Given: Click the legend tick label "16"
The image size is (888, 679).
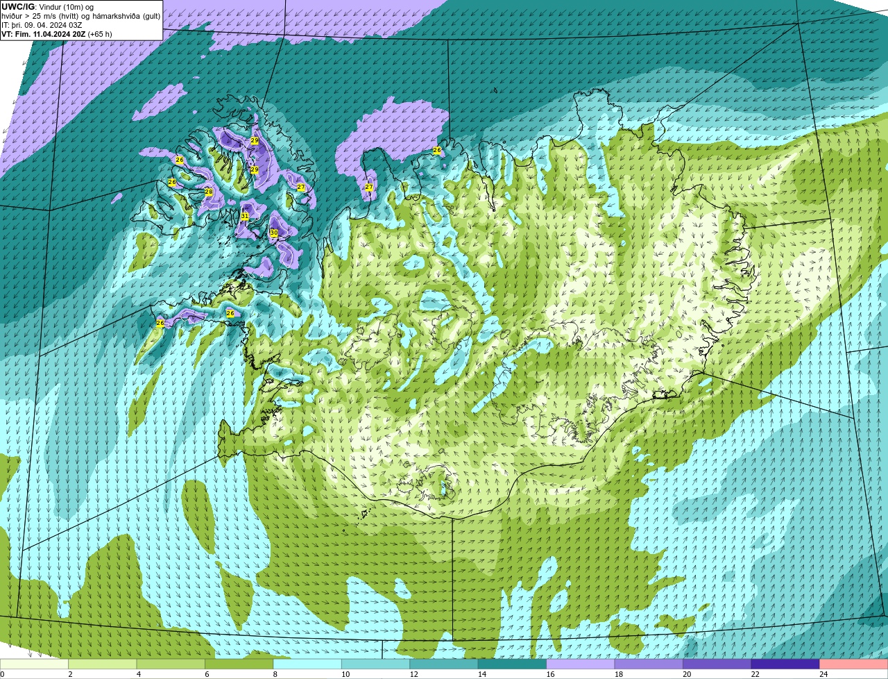Looking at the screenshot, I should pyautogui.click(x=550, y=674).
